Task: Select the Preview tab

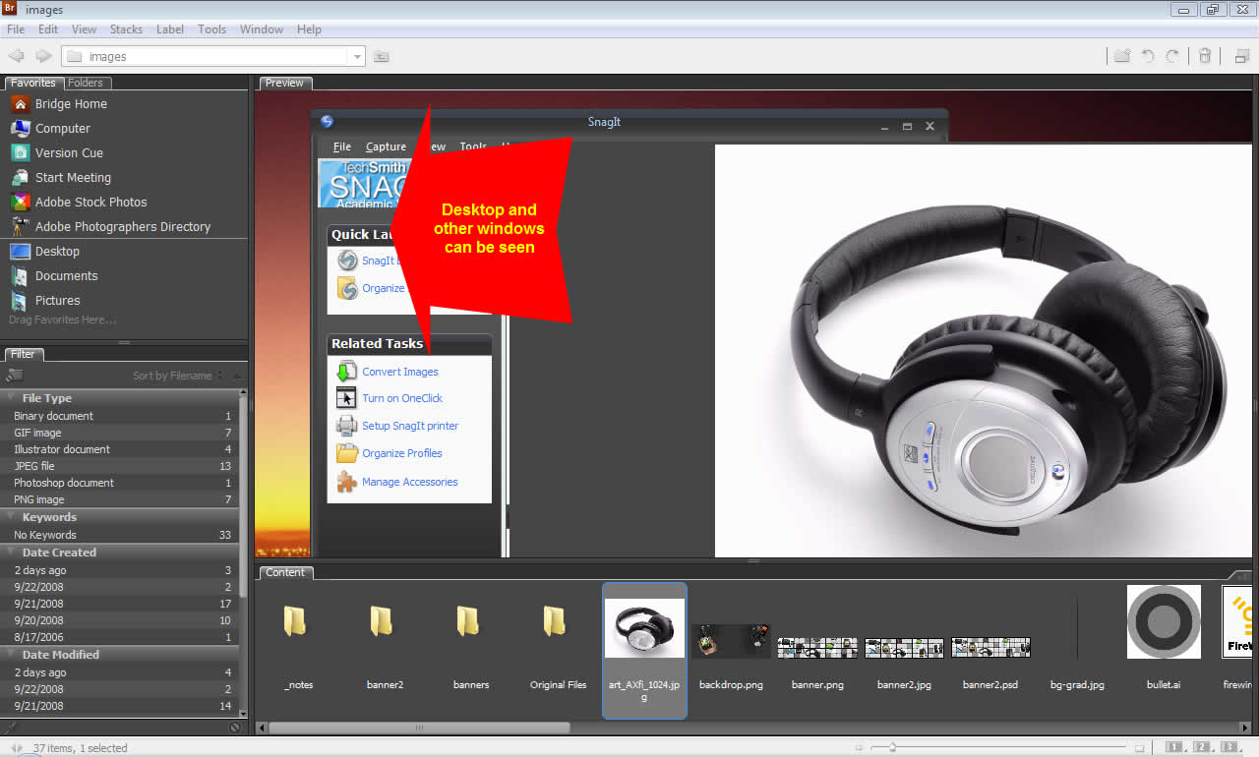Action: 284,83
